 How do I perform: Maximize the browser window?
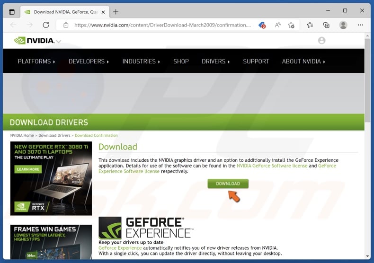click(345, 11)
